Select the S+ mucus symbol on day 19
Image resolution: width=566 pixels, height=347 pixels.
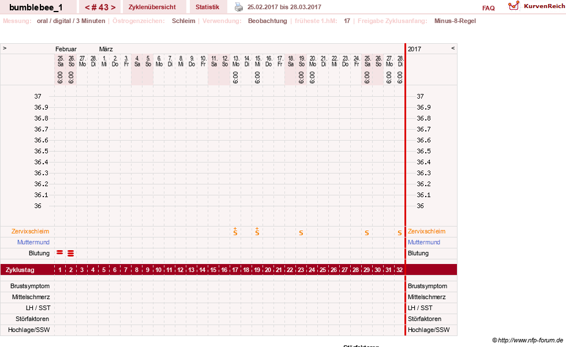257,232
